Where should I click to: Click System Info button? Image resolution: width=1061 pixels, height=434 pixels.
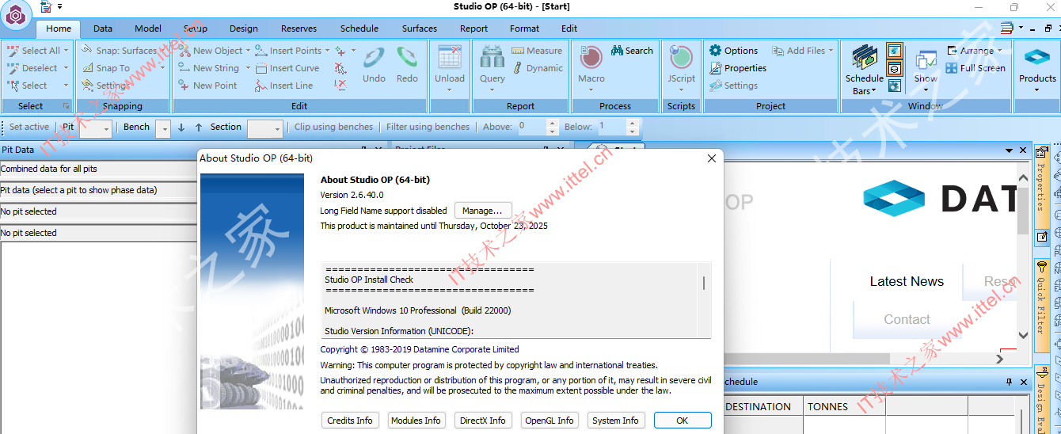click(615, 421)
